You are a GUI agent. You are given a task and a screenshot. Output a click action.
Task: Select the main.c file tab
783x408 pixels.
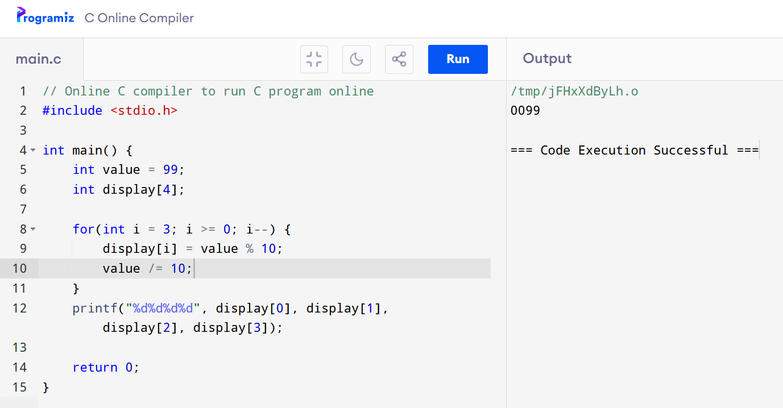pyautogui.click(x=39, y=59)
